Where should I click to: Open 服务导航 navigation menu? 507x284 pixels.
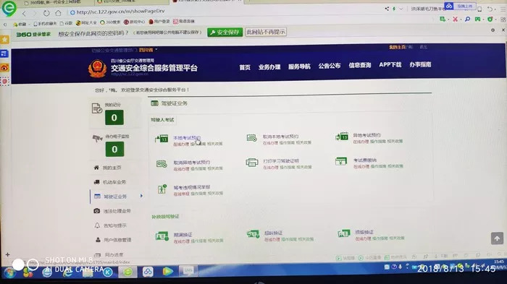(x=299, y=66)
